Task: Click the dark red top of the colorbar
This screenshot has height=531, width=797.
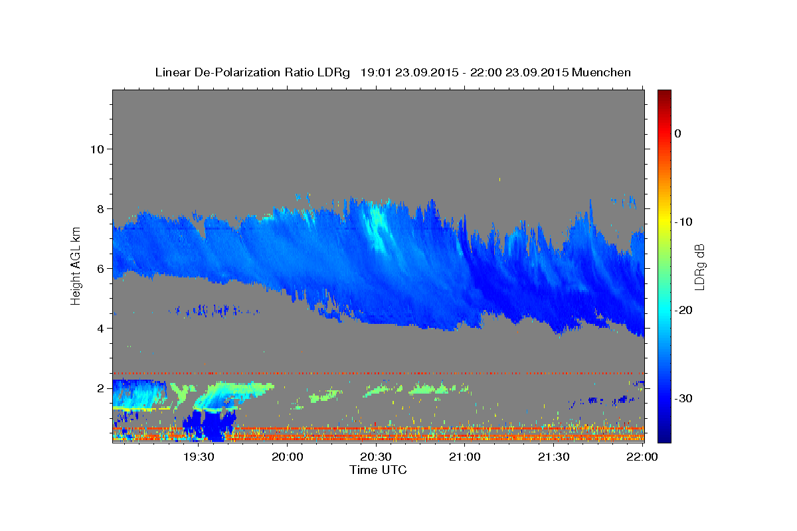Action: [664, 94]
